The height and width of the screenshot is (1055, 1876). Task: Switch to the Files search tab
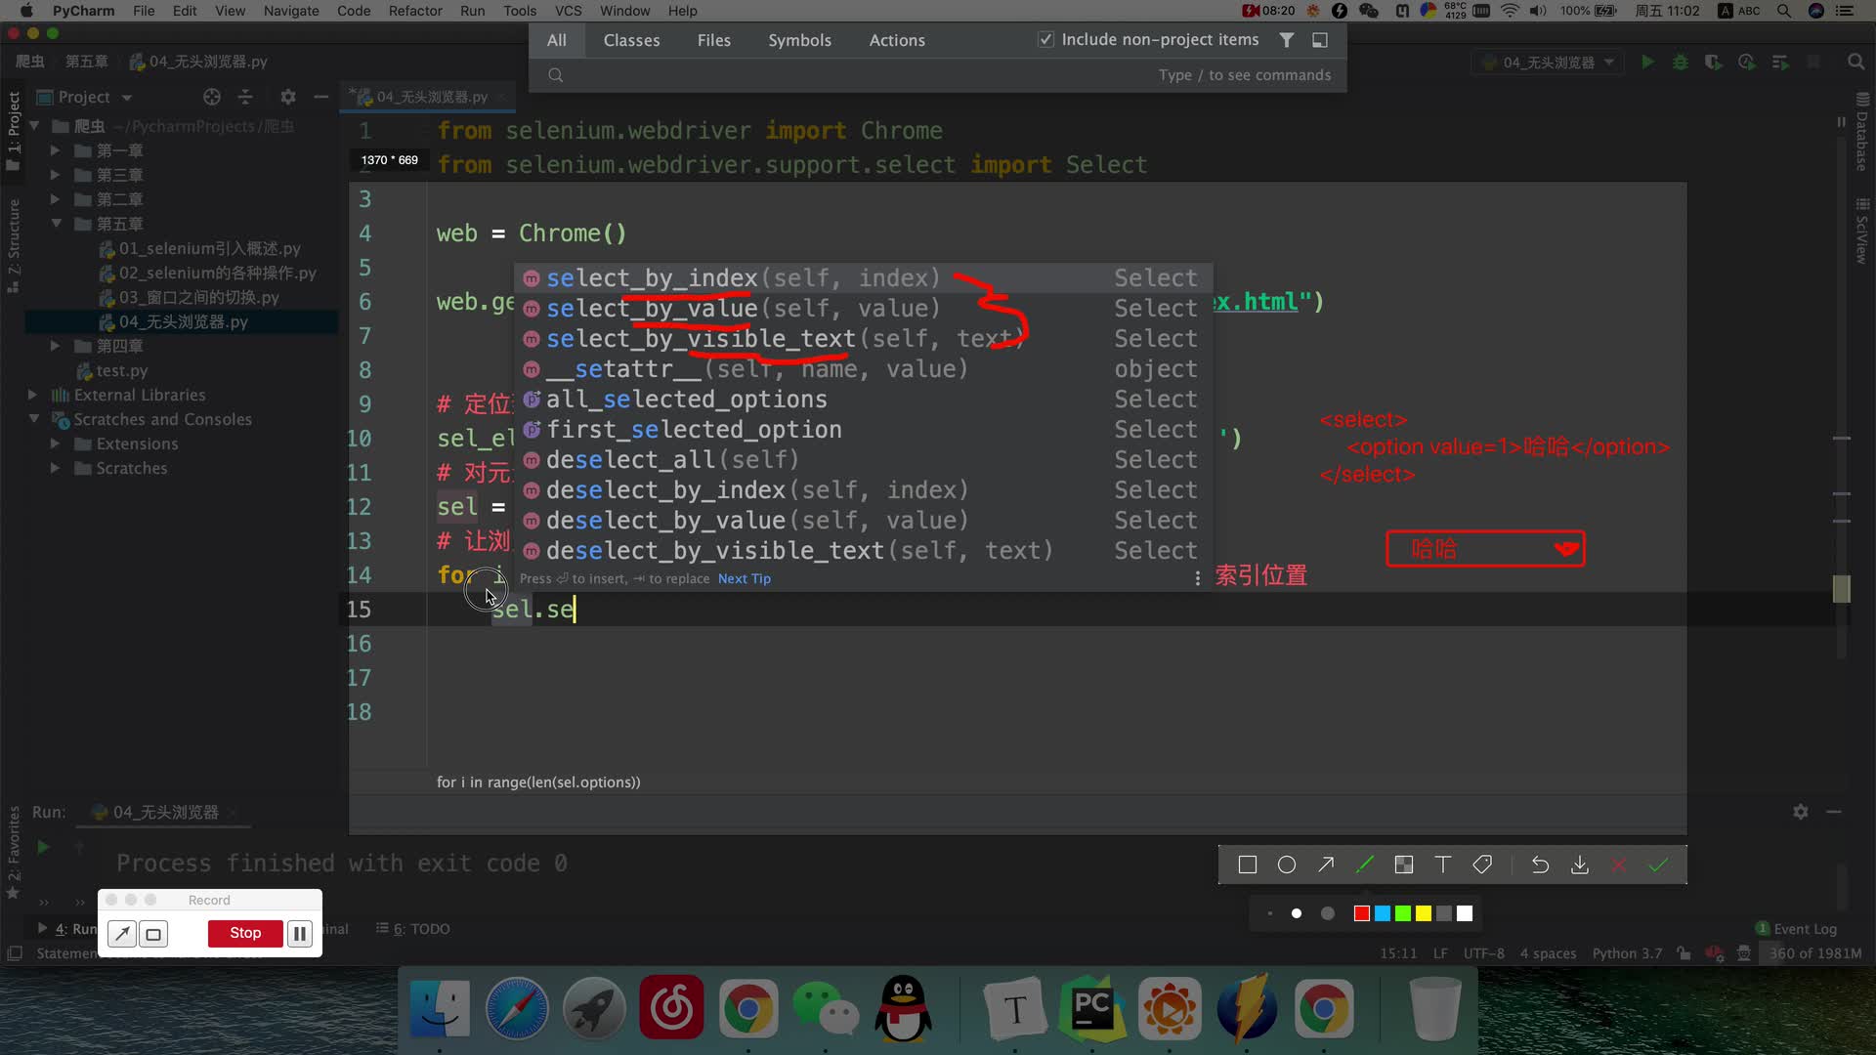[x=713, y=40]
